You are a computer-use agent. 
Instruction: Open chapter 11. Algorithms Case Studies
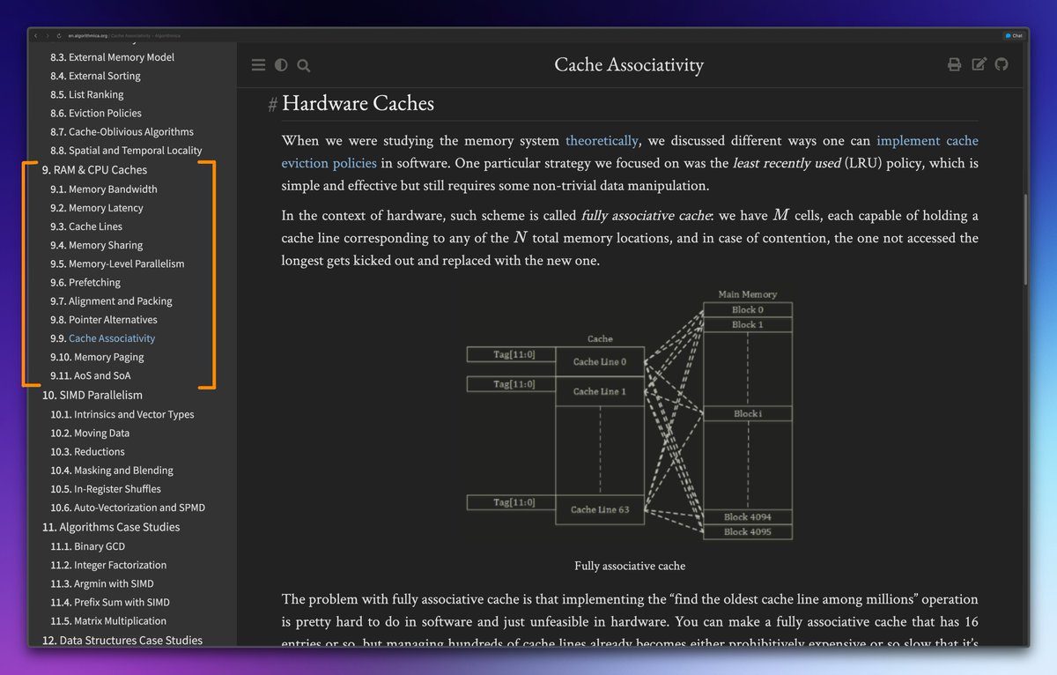point(111,527)
